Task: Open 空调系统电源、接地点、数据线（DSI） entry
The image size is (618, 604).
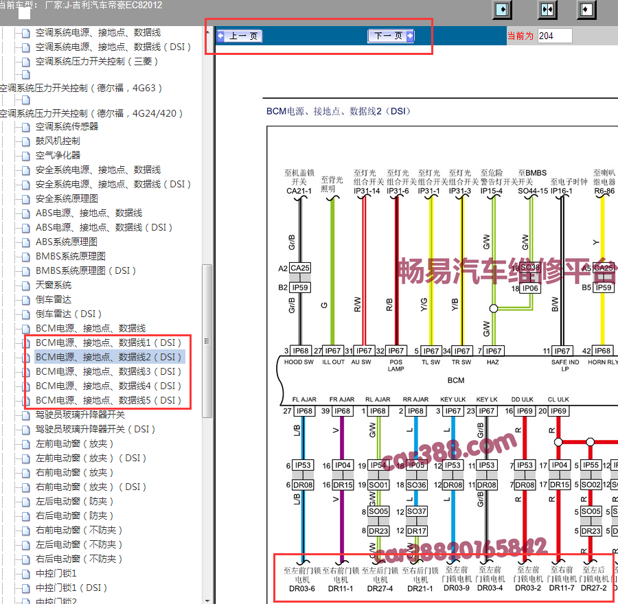Action: pyautogui.click(x=113, y=47)
